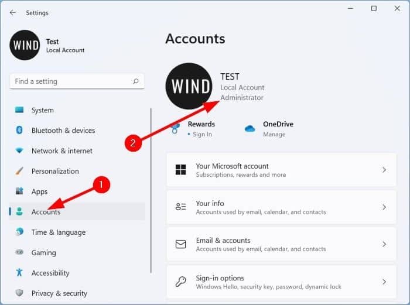Click the Network wifi icon
The width and height of the screenshot is (410, 305).
(19, 150)
